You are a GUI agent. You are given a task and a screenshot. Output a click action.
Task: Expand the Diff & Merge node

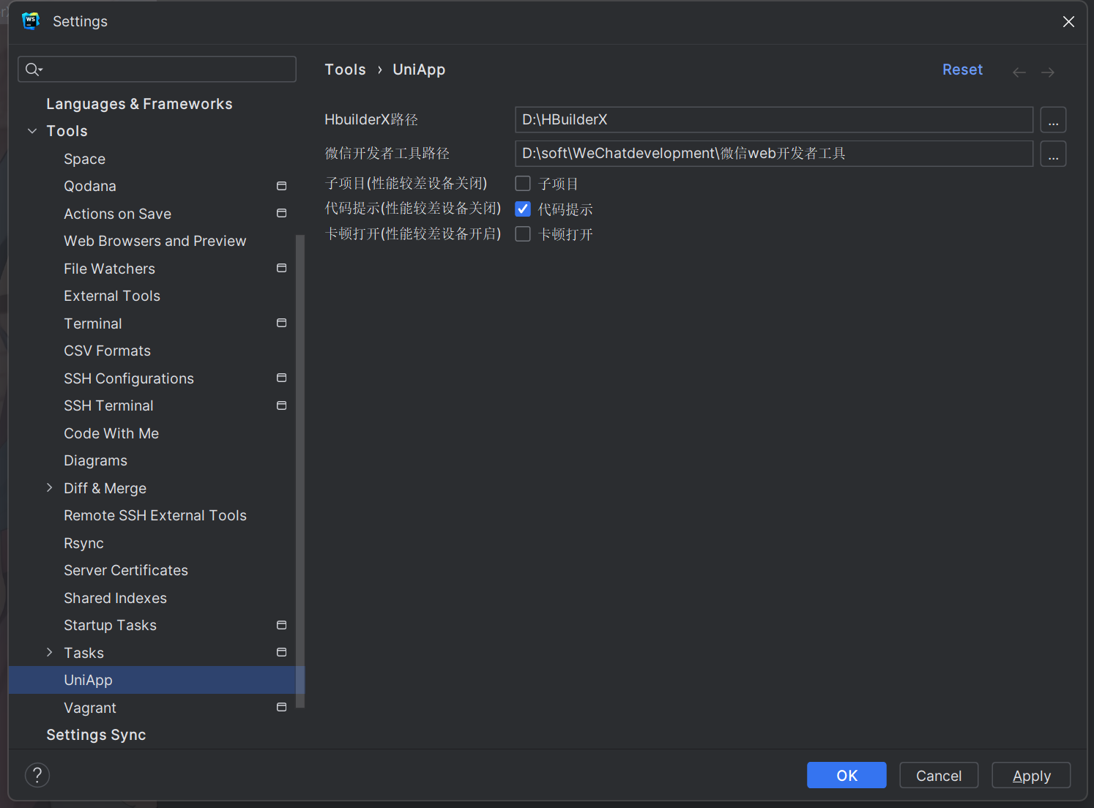click(x=50, y=487)
